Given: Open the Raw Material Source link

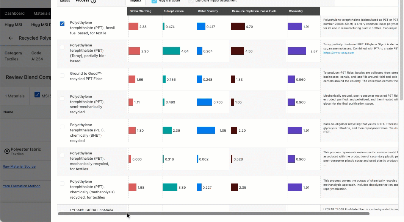Looking at the screenshot, I should (19, 166).
